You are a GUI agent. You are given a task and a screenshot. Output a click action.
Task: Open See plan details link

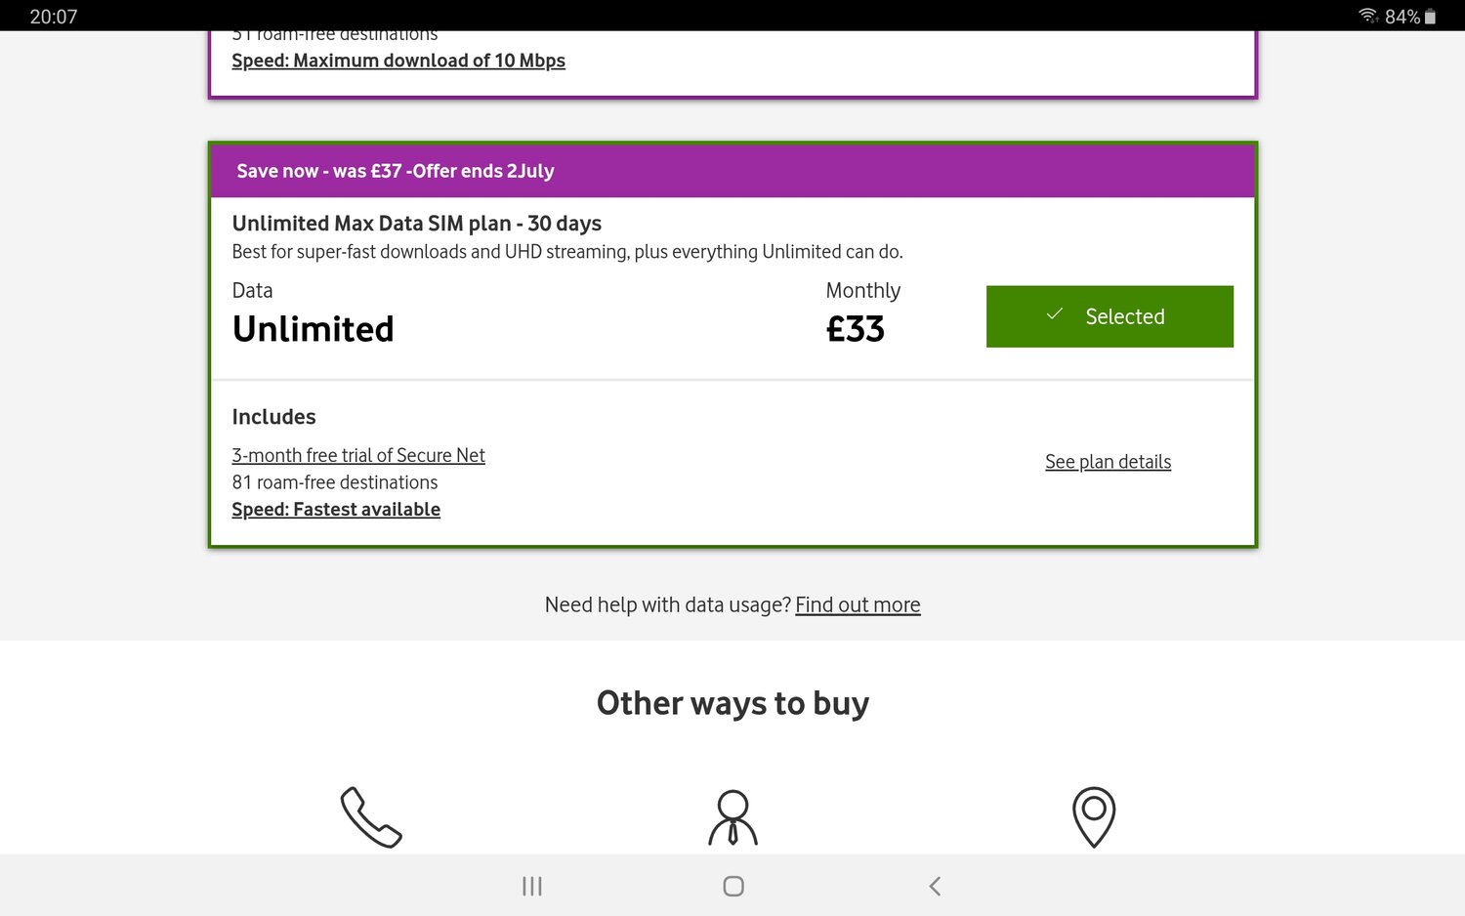pyautogui.click(x=1108, y=462)
